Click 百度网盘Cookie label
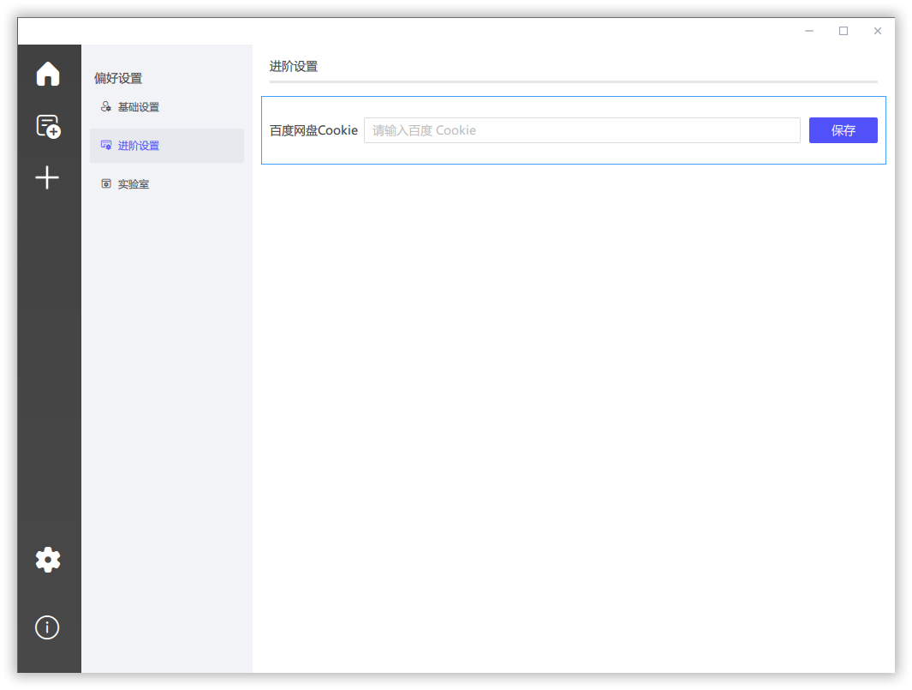The width and height of the screenshot is (912, 690). point(313,130)
